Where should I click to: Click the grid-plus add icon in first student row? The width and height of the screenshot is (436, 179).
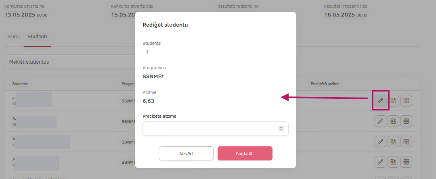coord(394,100)
